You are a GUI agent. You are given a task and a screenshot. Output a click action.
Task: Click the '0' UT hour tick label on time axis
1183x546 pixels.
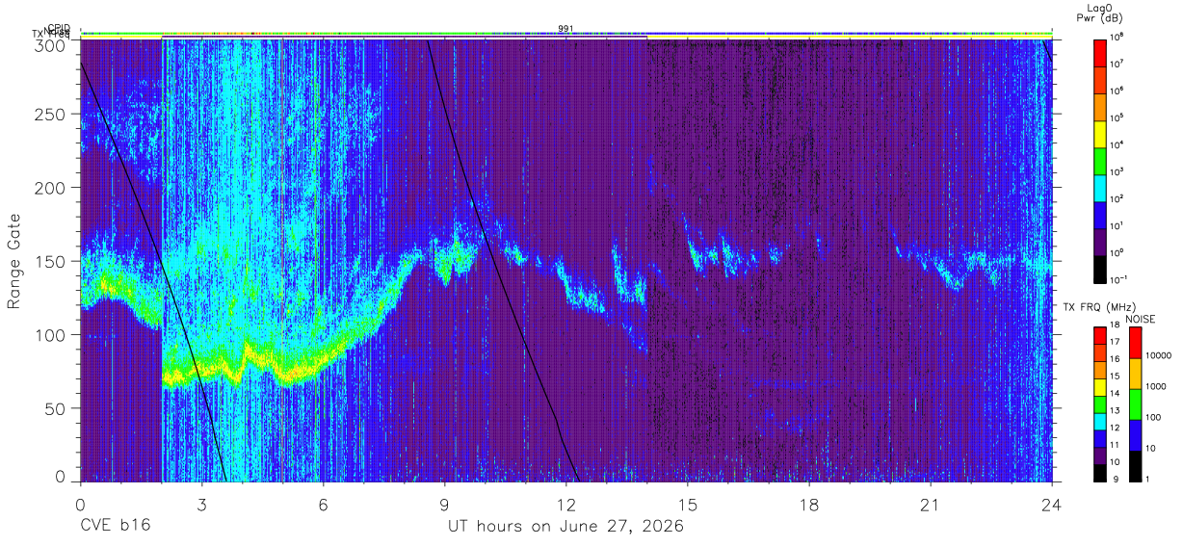(x=80, y=505)
